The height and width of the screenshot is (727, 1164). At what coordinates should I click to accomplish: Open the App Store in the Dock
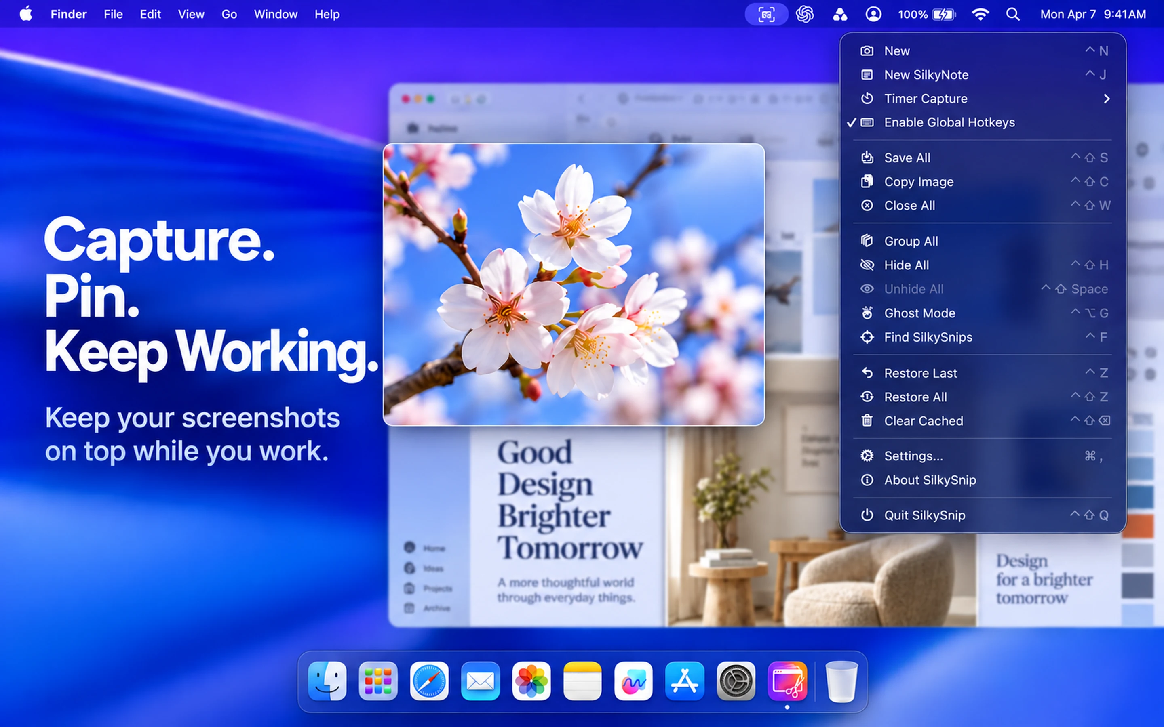(x=684, y=681)
